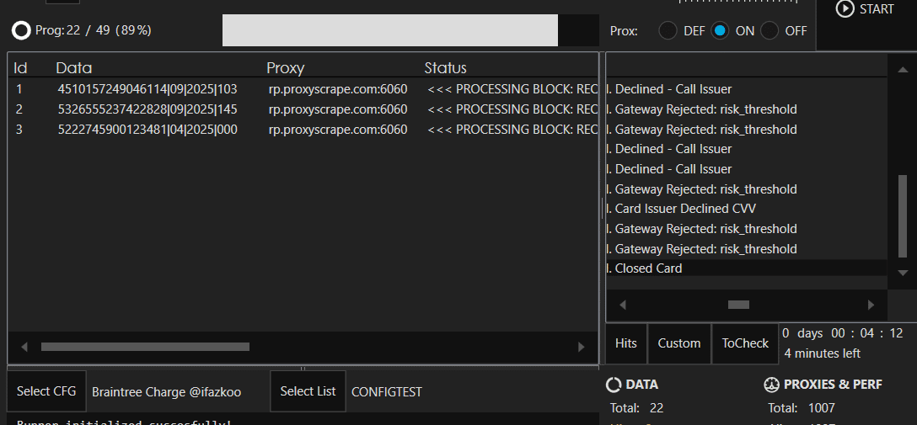Viewport: 917px width, 425px height.
Task: Click the START play icon
Action: pos(845,8)
